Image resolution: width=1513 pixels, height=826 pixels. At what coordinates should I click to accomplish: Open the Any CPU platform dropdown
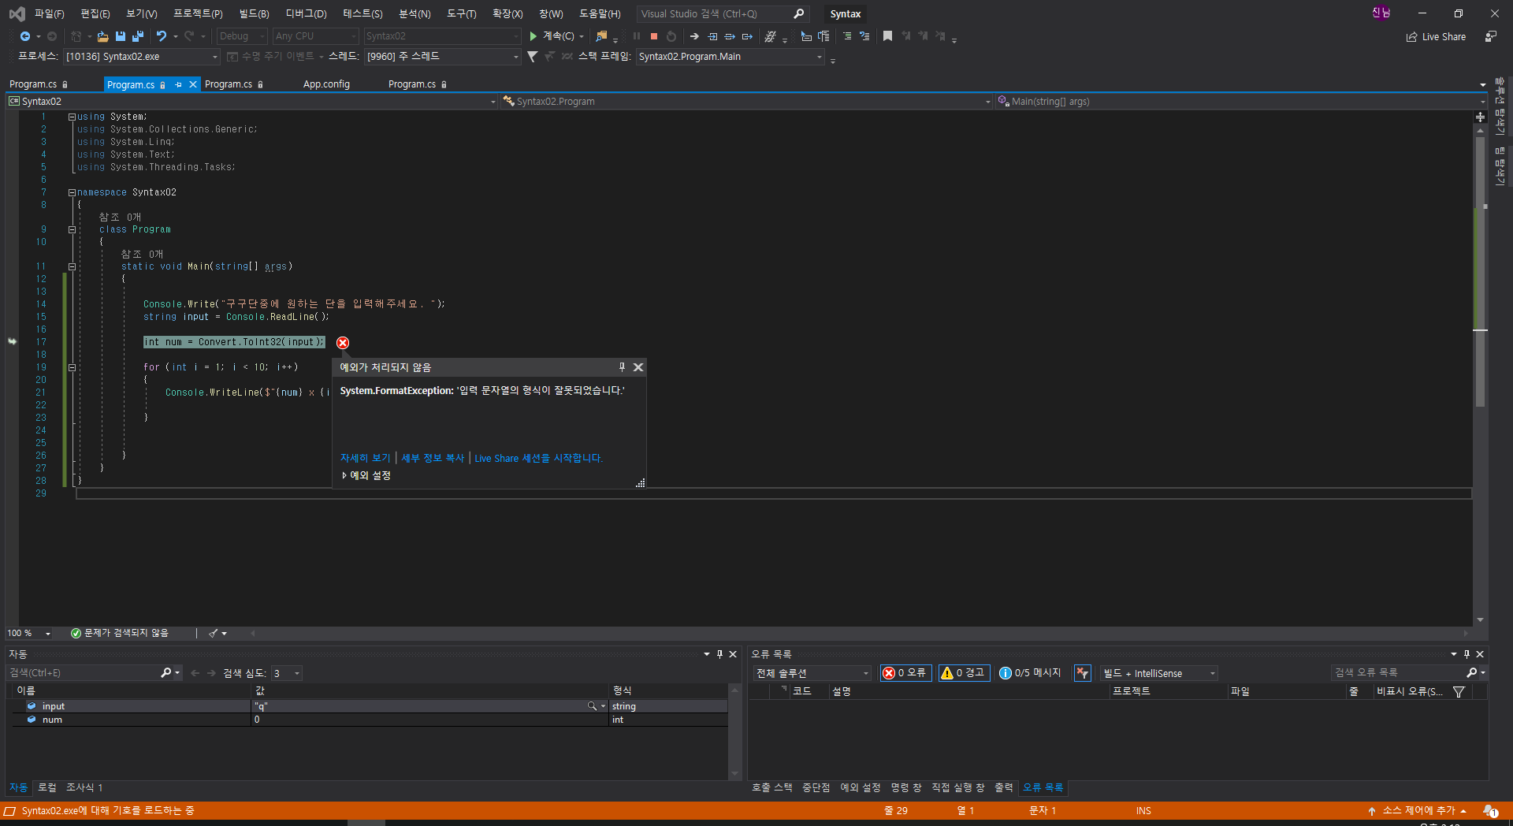[315, 36]
